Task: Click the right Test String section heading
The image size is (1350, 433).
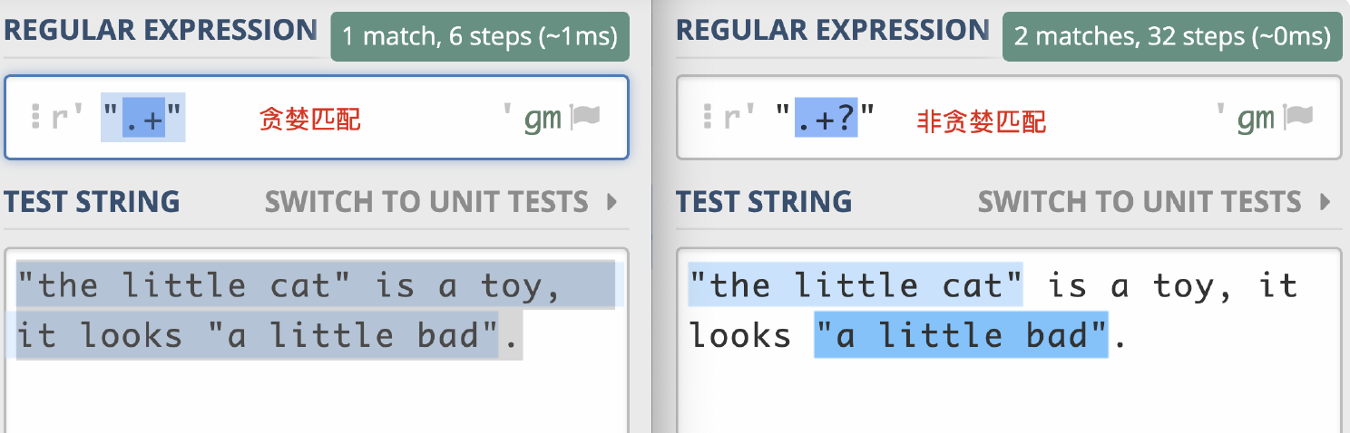Action: (764, 201)
